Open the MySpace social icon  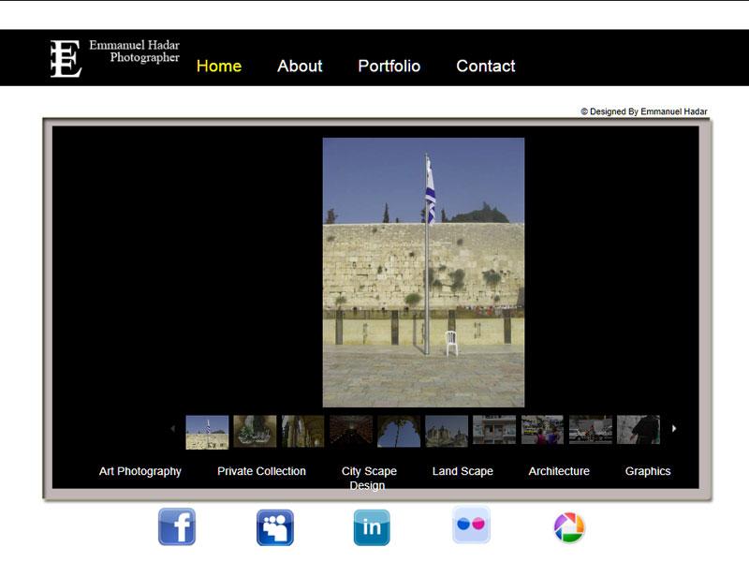click(x=275, y=527)
